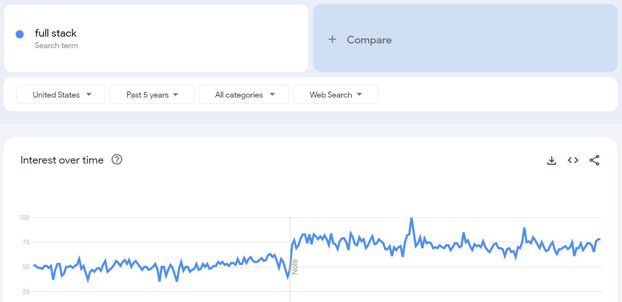622x302 pixels.
Task: Share the Interest over time chart
Action: [x=595, y=160]
